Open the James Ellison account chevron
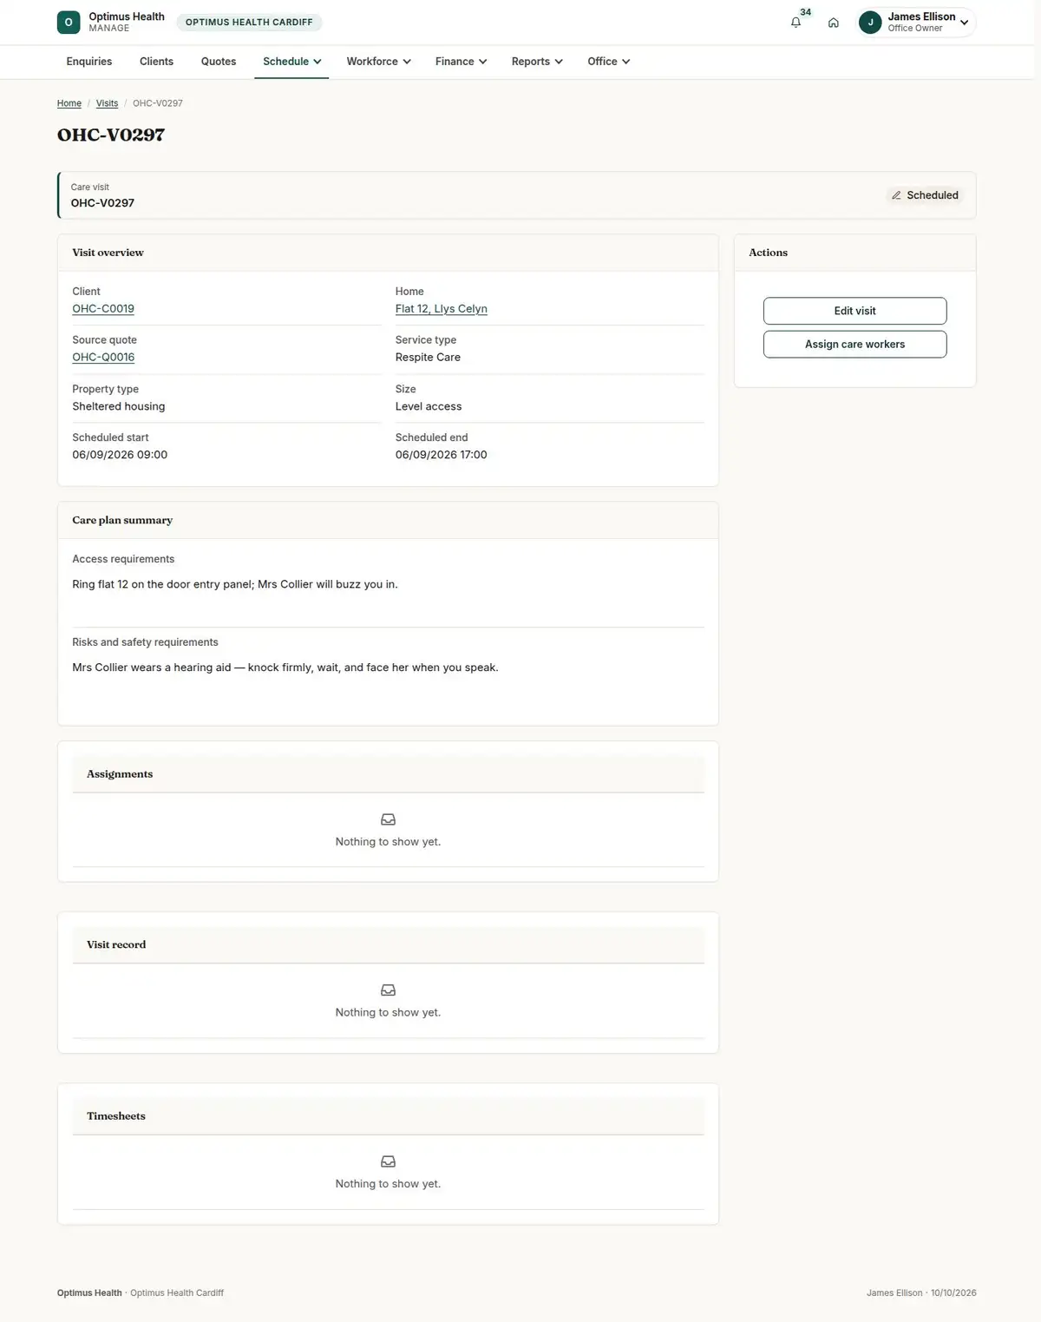Screen dimensions: 1041x1322 click(964, 23)
